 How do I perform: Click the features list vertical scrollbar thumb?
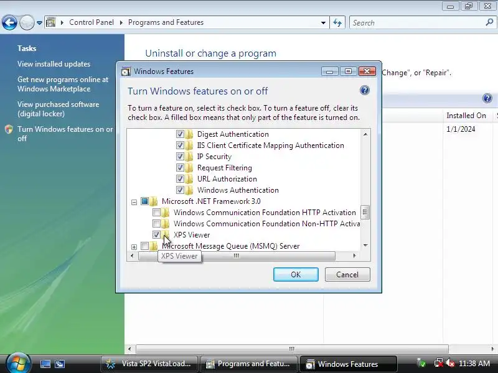(x=365, y=212)
